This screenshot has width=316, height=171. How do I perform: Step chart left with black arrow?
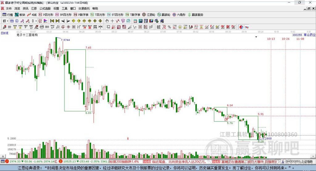point(63,21)
